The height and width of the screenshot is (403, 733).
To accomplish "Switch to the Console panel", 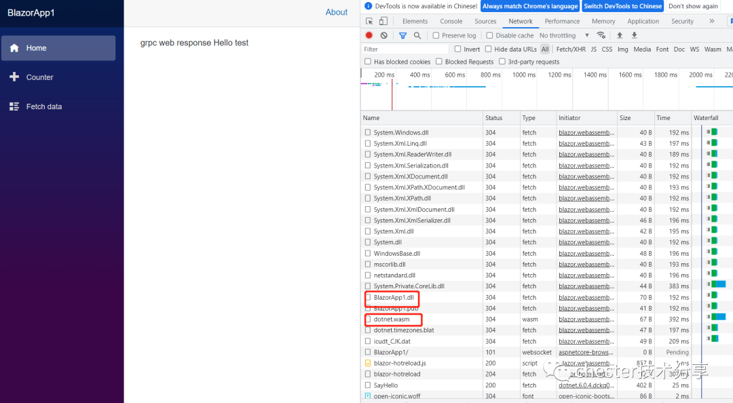I will pyautogui.click(x=451, y=21).
